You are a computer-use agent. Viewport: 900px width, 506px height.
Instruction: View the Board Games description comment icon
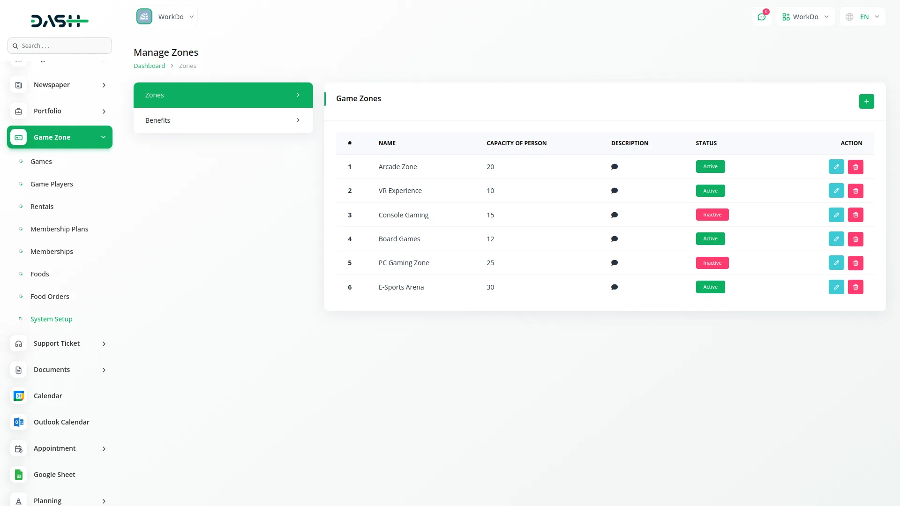pyautogui.click(x=615, y=239)
